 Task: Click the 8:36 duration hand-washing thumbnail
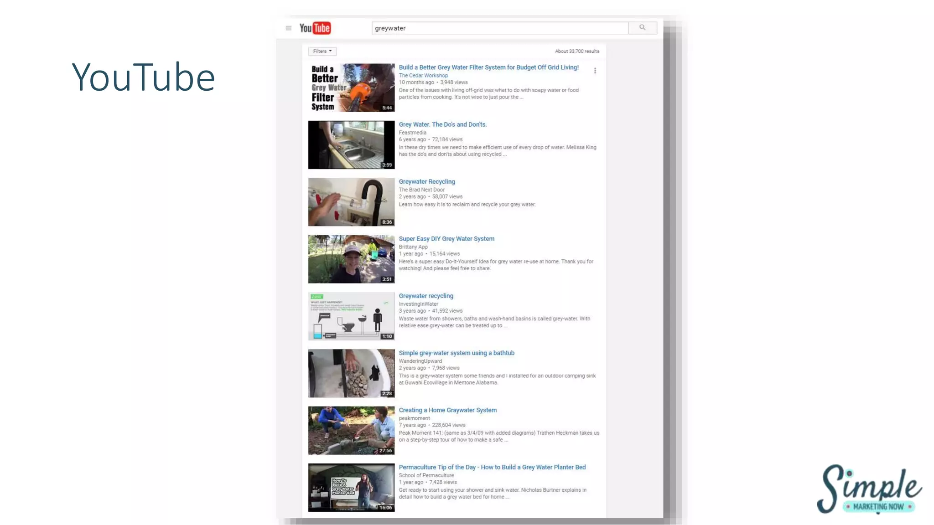click(351, 202)
